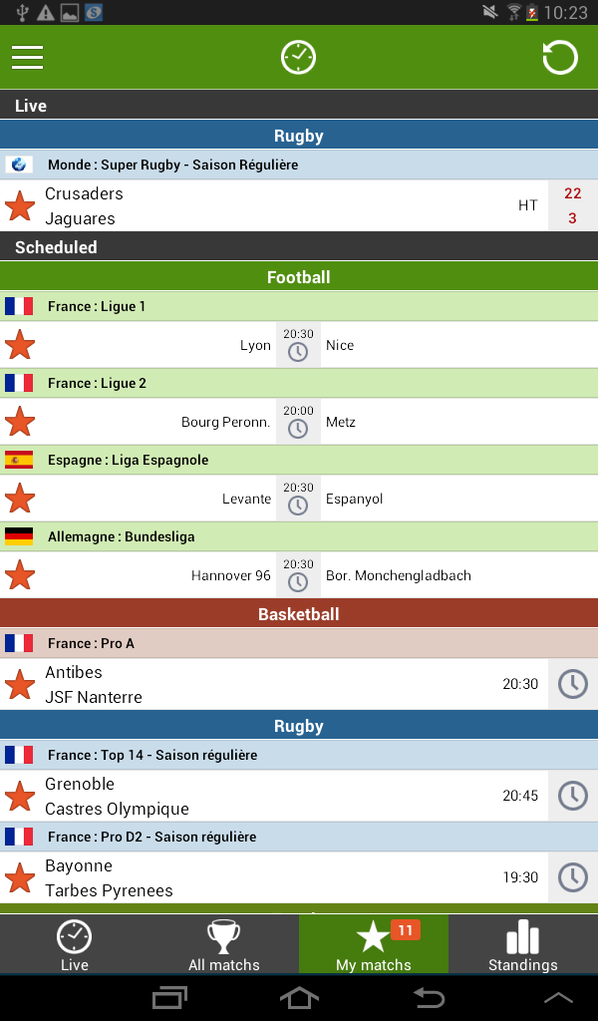The image size is (598, 1021).
Task: Open France : Ligue 1 league header
Action: 299,306
